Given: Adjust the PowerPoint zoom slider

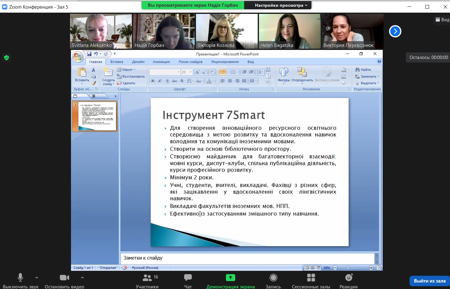Looking at the screenshot, I should (348, 268).
